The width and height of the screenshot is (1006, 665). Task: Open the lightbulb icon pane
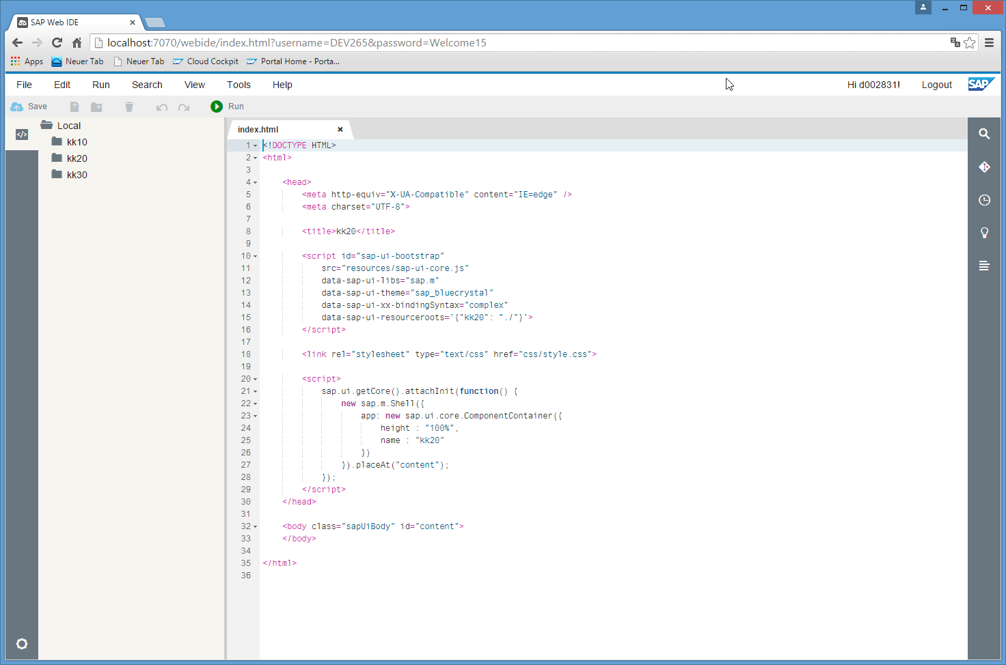pos(984,233)
